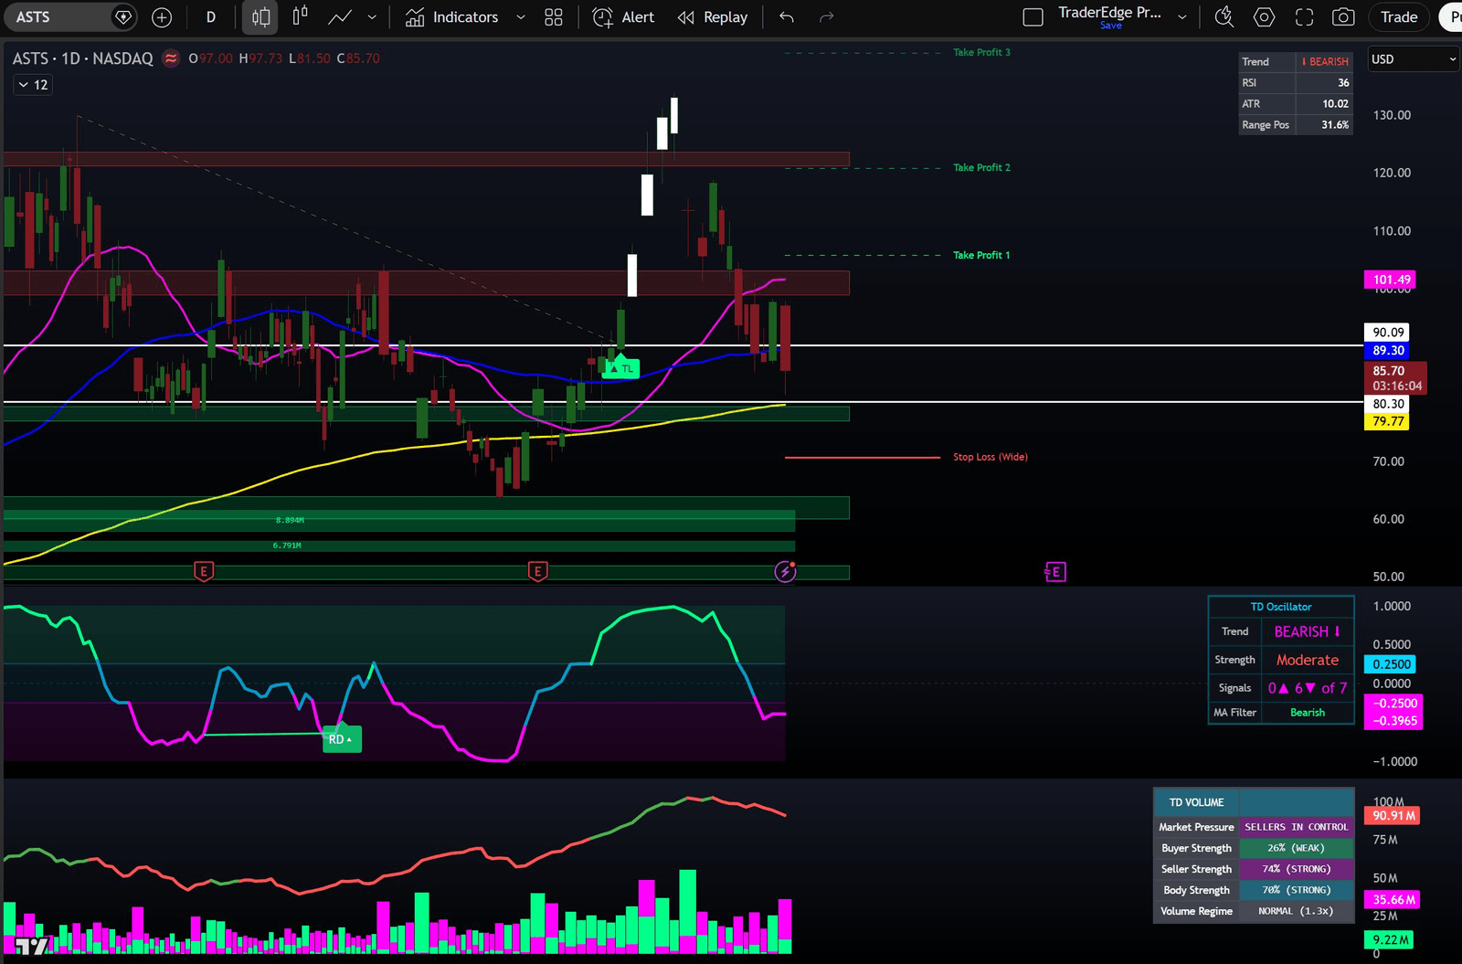Click the green RD divergence label
Viewport: 1462px width, 964px height.
tap(342, 738)
